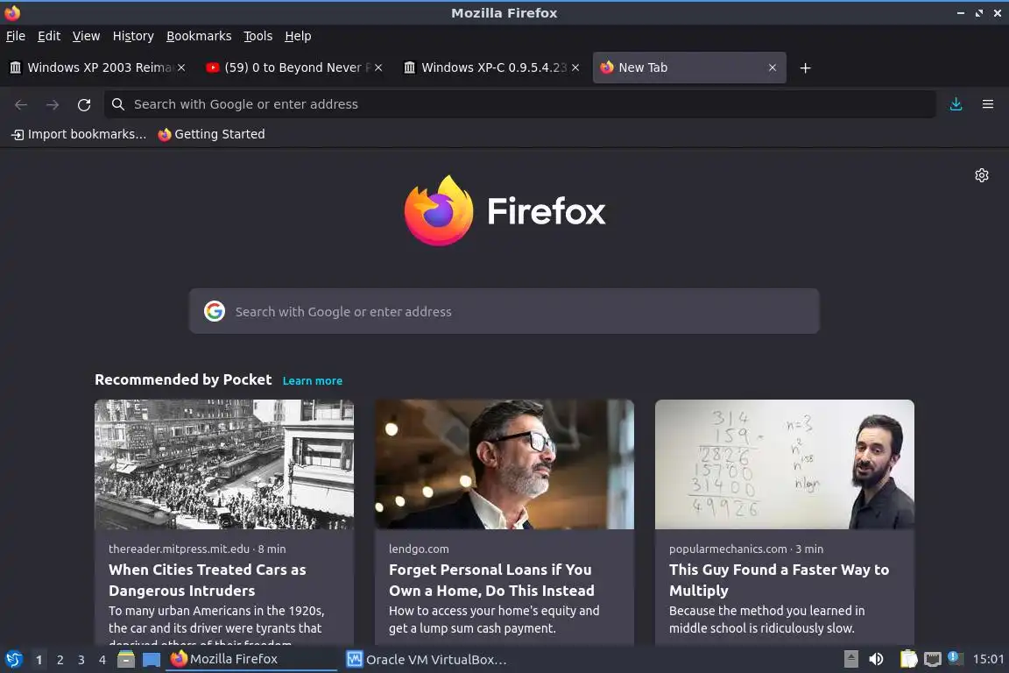Close the New Tab tab
1009x673 pixels.
tap(773, 67)
